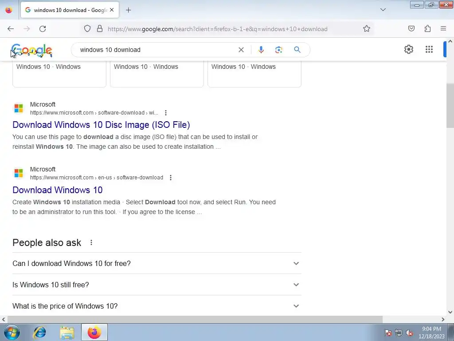Click the Firefox taskbar button

point(94,332)
